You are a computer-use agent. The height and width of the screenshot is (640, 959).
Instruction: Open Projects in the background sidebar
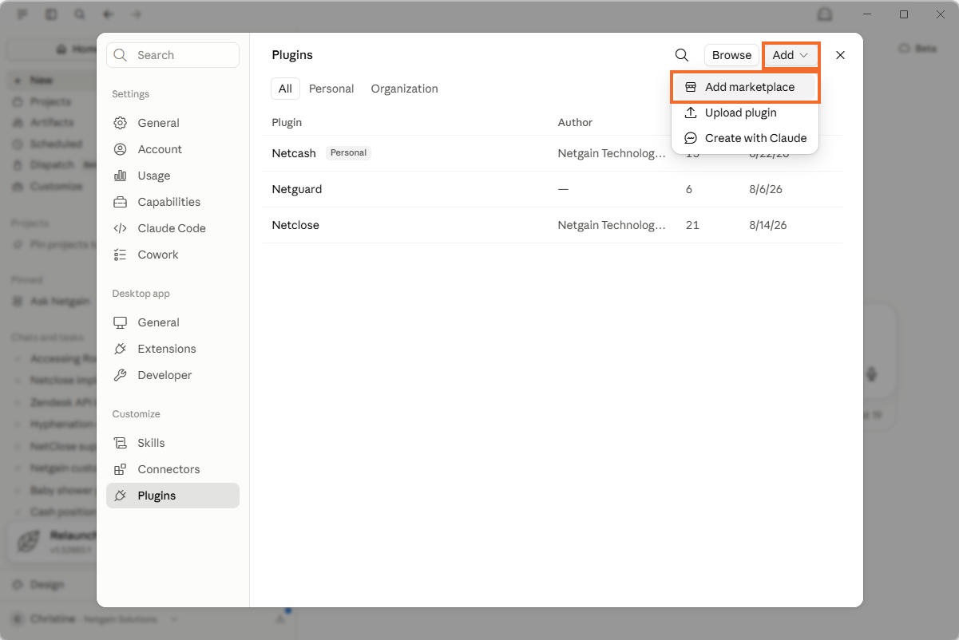click(50, 101)
